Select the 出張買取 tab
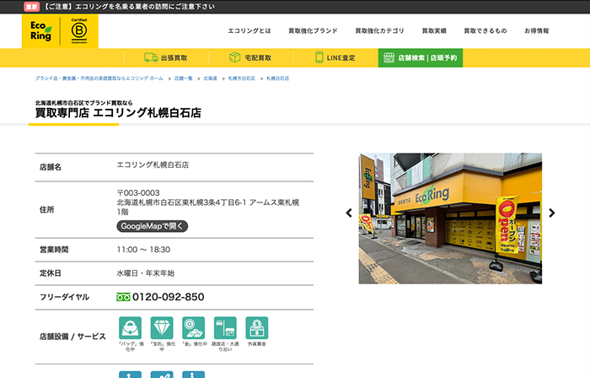The image size is (590, 378). (x=166, y=57)
